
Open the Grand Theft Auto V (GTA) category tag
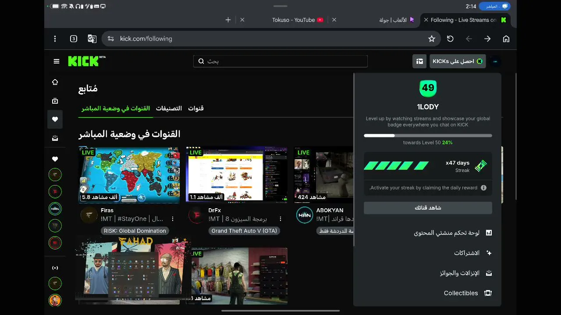coord(244,231)
